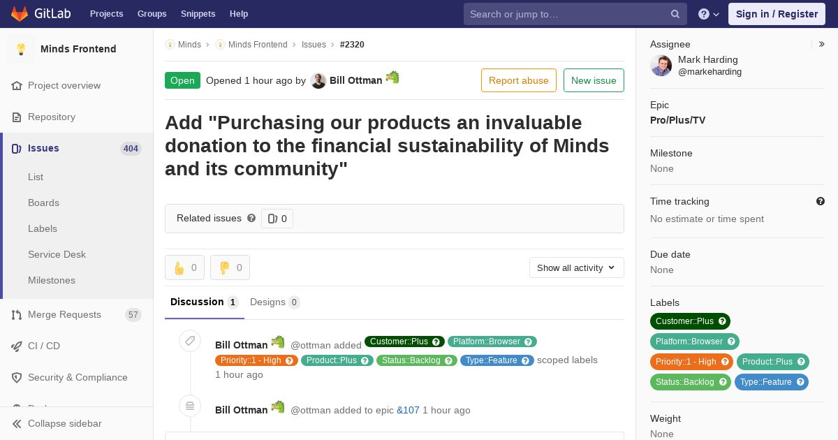Click Report abuse button
This screenshot has width=838, height=440.
(519, 80)
